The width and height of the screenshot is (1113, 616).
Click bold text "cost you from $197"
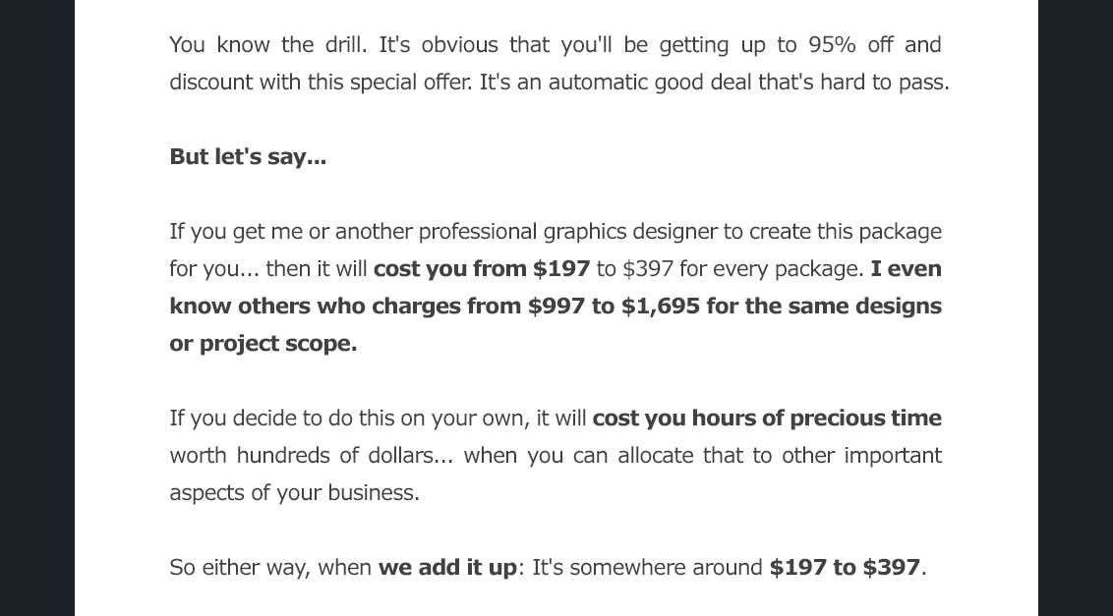coord(482,269)
